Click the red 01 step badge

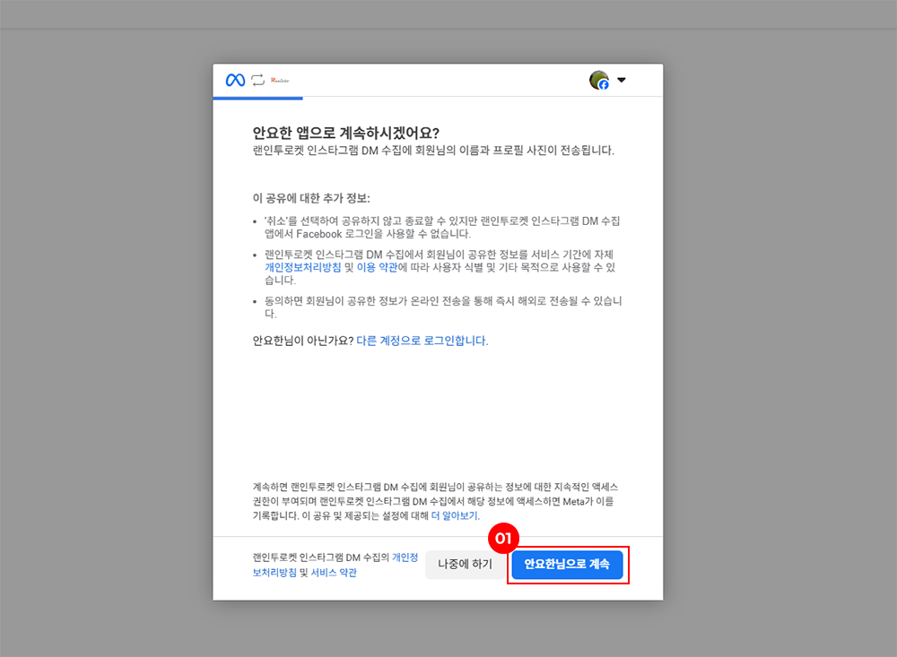[x=503, y=539]
